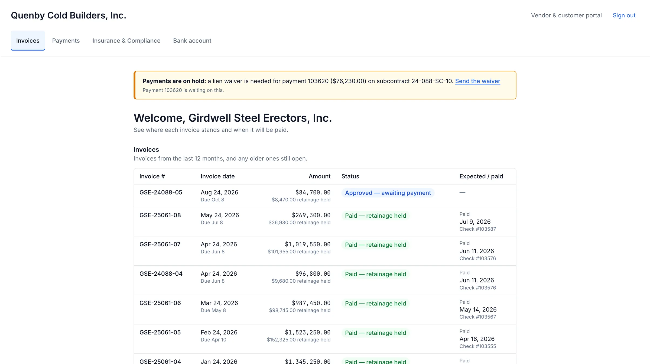Click the May 24, 2026 invoice date
650x364 pixels.
220,215
